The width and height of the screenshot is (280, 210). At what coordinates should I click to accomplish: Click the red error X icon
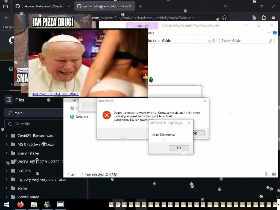pos(106,115)
